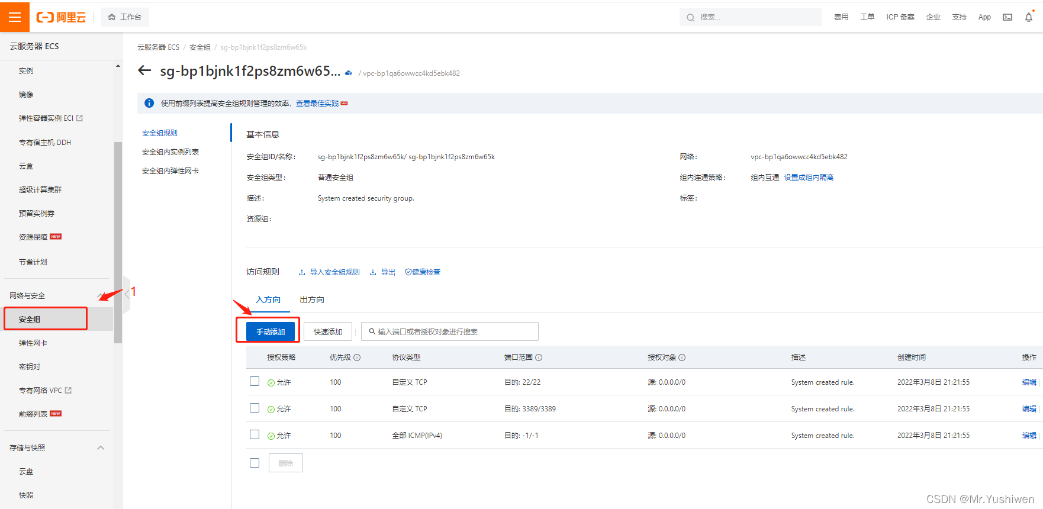This screenshot has height=509, width=1043.
Task: Click the export icon beside 导出
Action: pyautogui.click(x=373, y=272)
